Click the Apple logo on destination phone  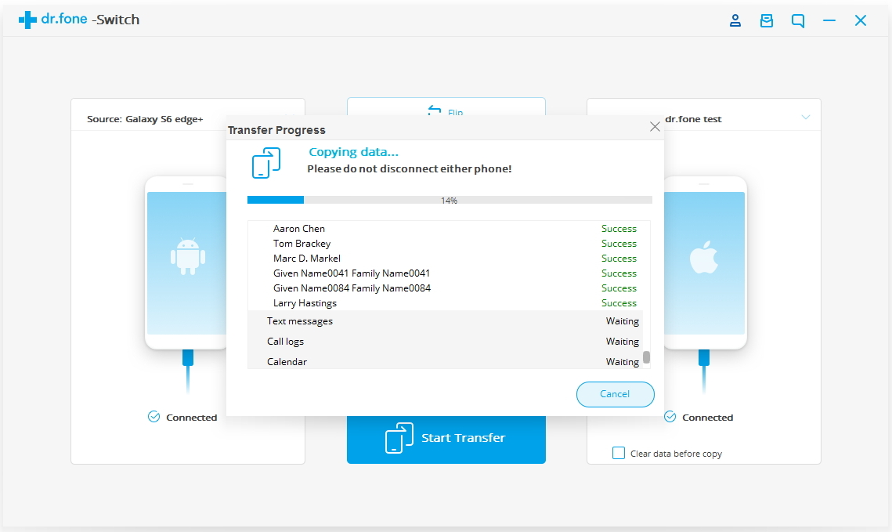coord(703,258)
